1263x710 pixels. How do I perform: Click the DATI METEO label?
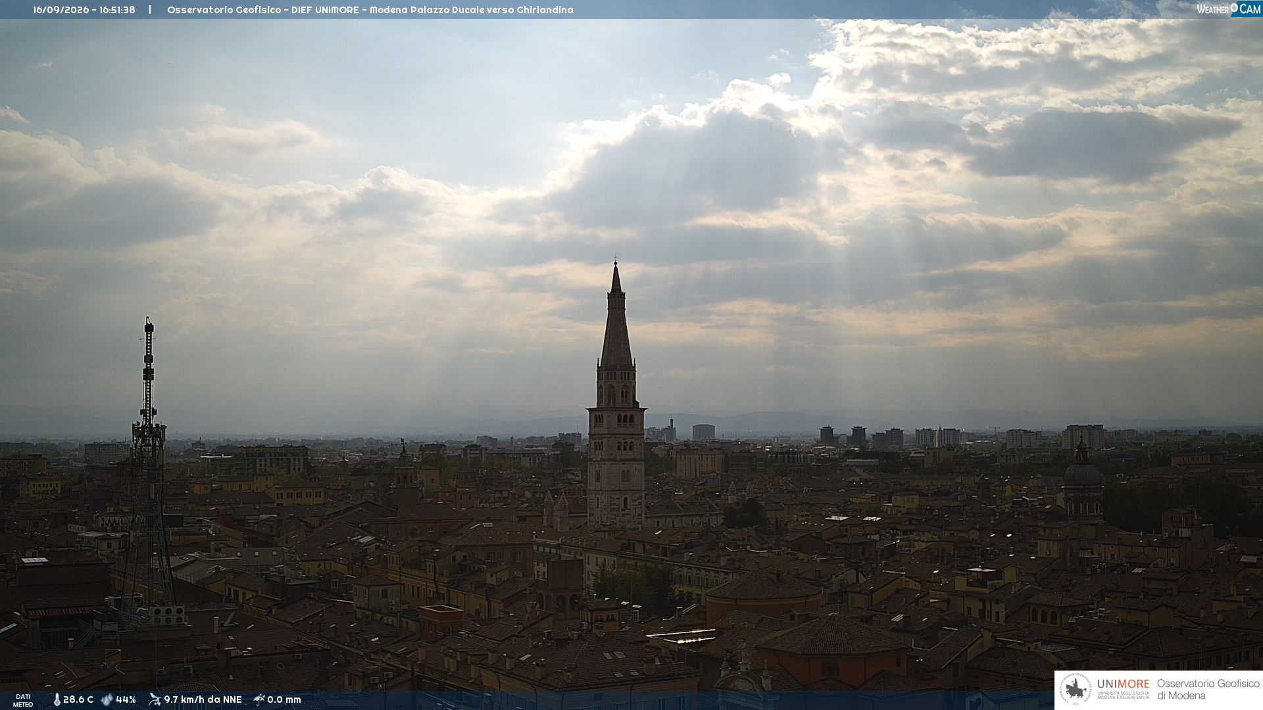click(x=23, y=700)
